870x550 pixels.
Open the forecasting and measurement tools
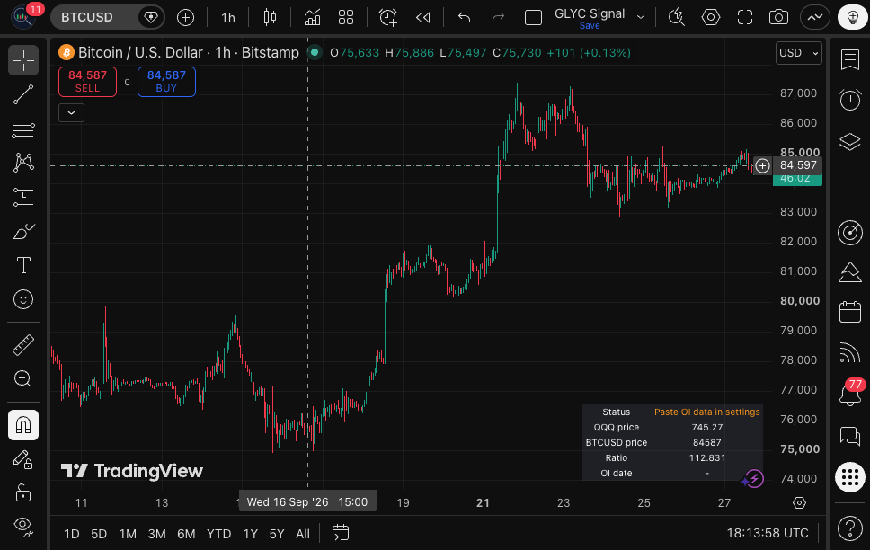point(23,197)
